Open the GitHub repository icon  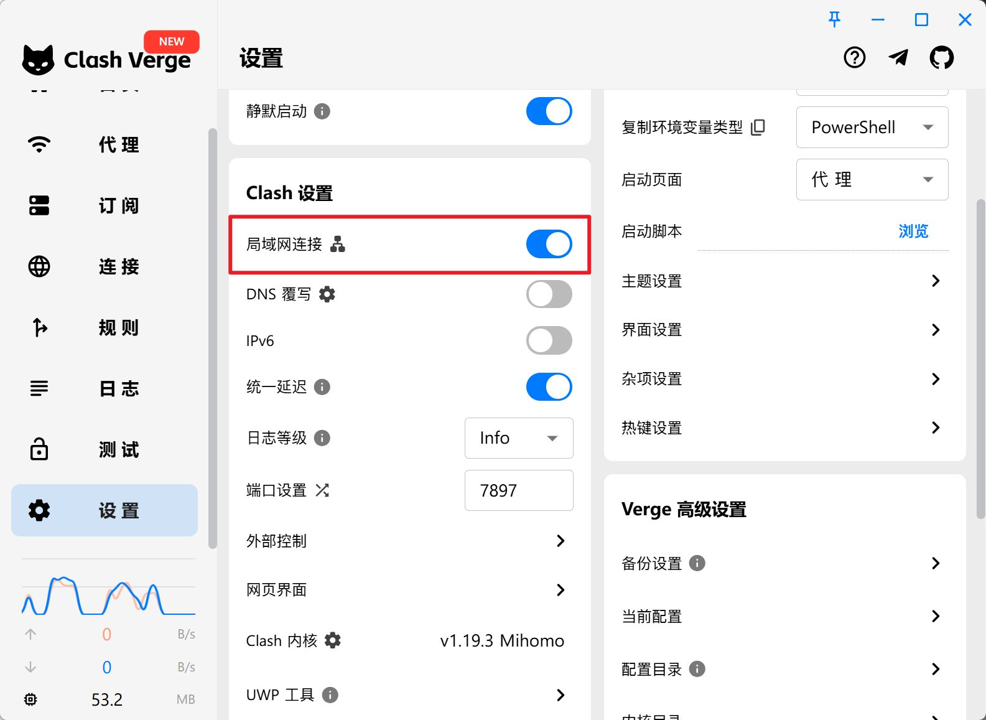941,58
